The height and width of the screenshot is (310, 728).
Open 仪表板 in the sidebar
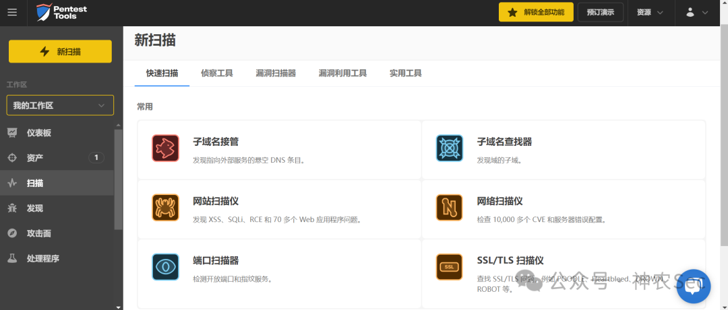[57, 133]
